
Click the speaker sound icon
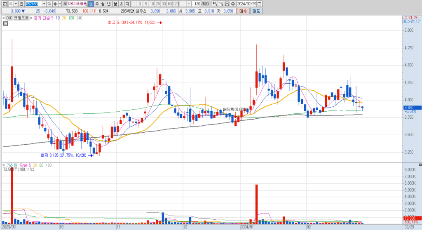point(56,4)
